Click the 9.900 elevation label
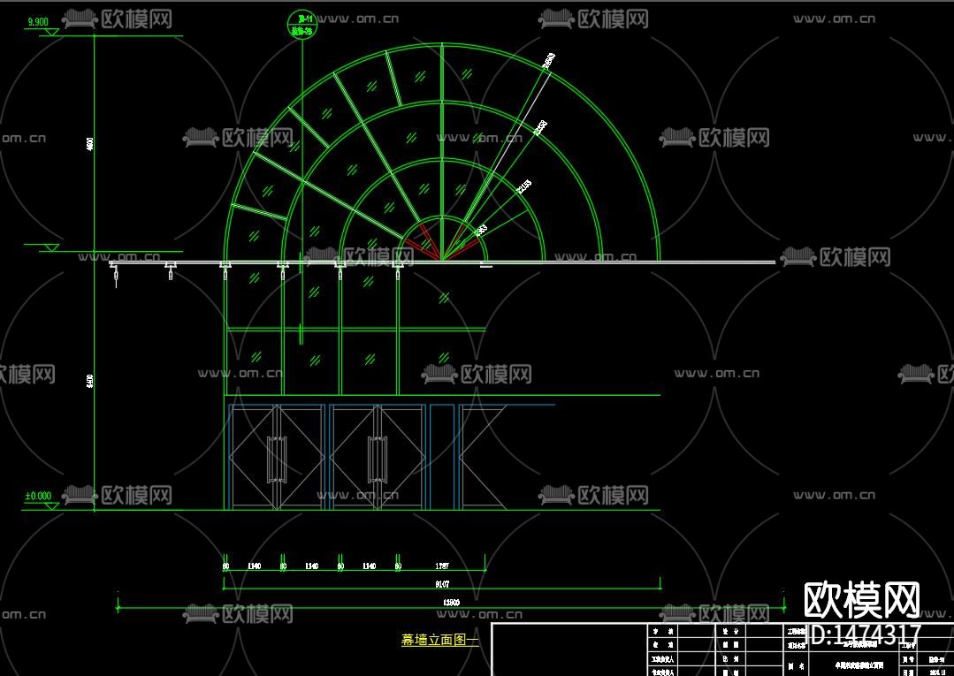The height and width of the screenshot is (676, 954). (38, 22)
